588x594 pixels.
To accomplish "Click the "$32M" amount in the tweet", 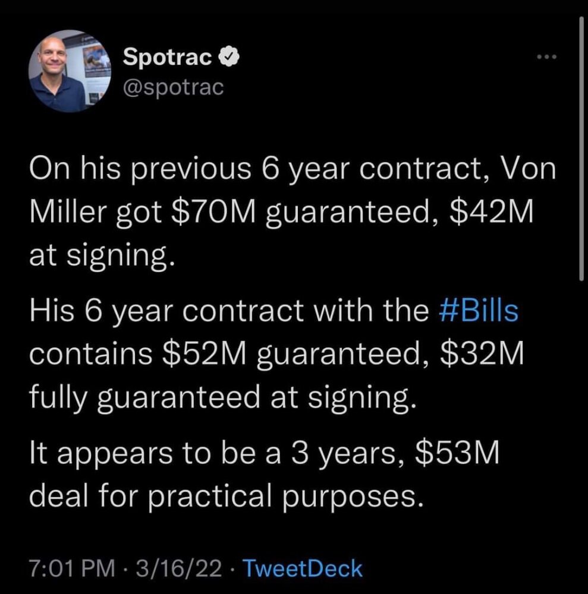I will (x=482, y=353).
